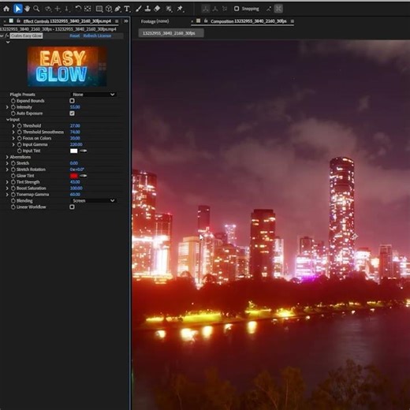The height and width of the screenshot is (410, 410).
Task: Show hidden panels via double-arrow button
Action: 126,21
